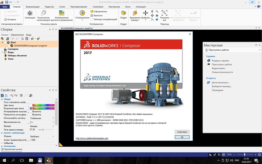
Task: Open the Оформление tab in Сборка panel
Action: 17,34
